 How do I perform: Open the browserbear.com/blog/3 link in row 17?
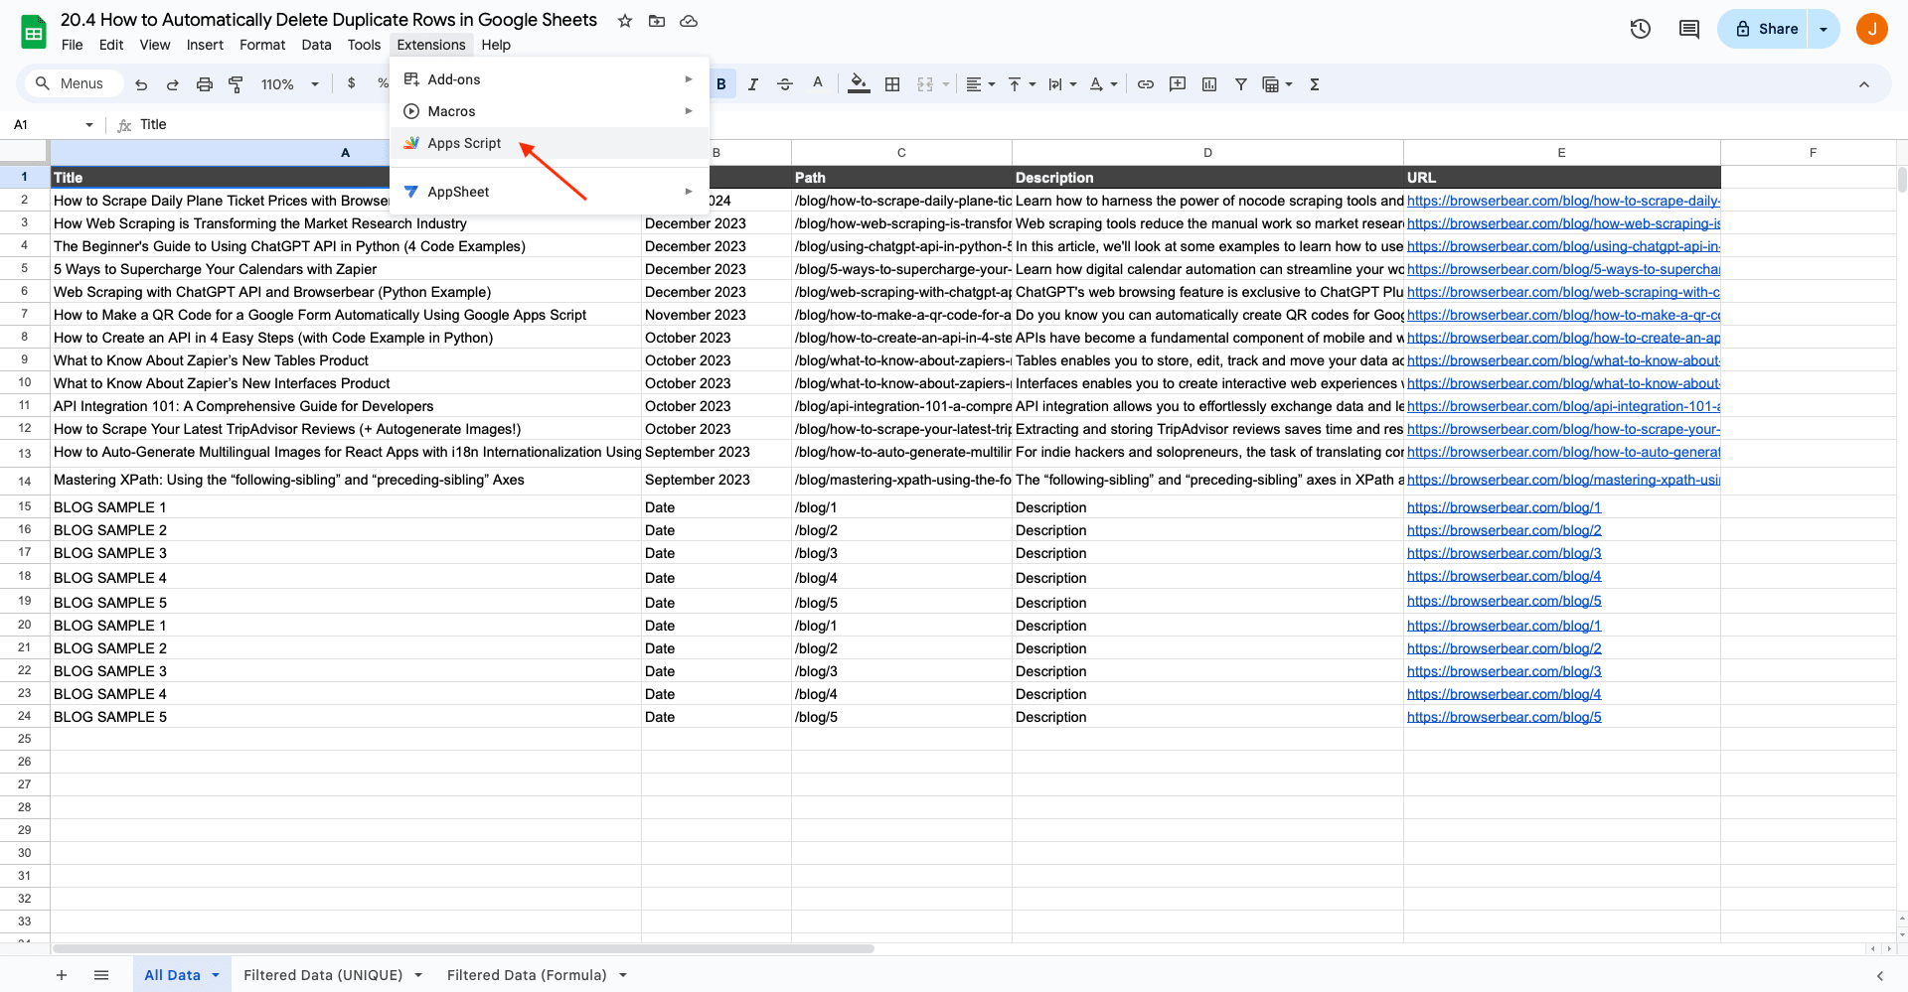click(1504, 553)
